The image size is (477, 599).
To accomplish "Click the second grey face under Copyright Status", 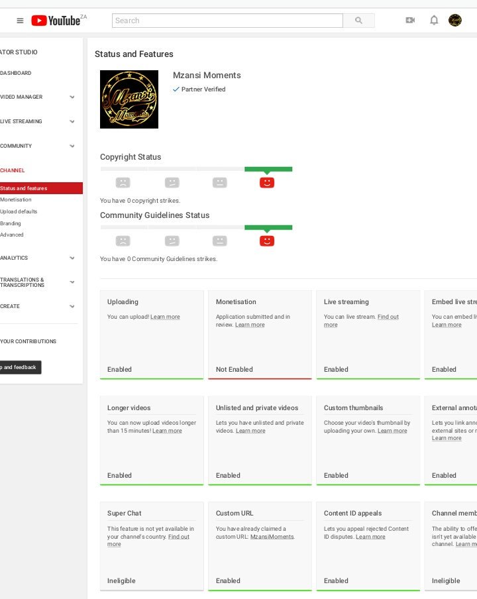I will click(172, 183).
